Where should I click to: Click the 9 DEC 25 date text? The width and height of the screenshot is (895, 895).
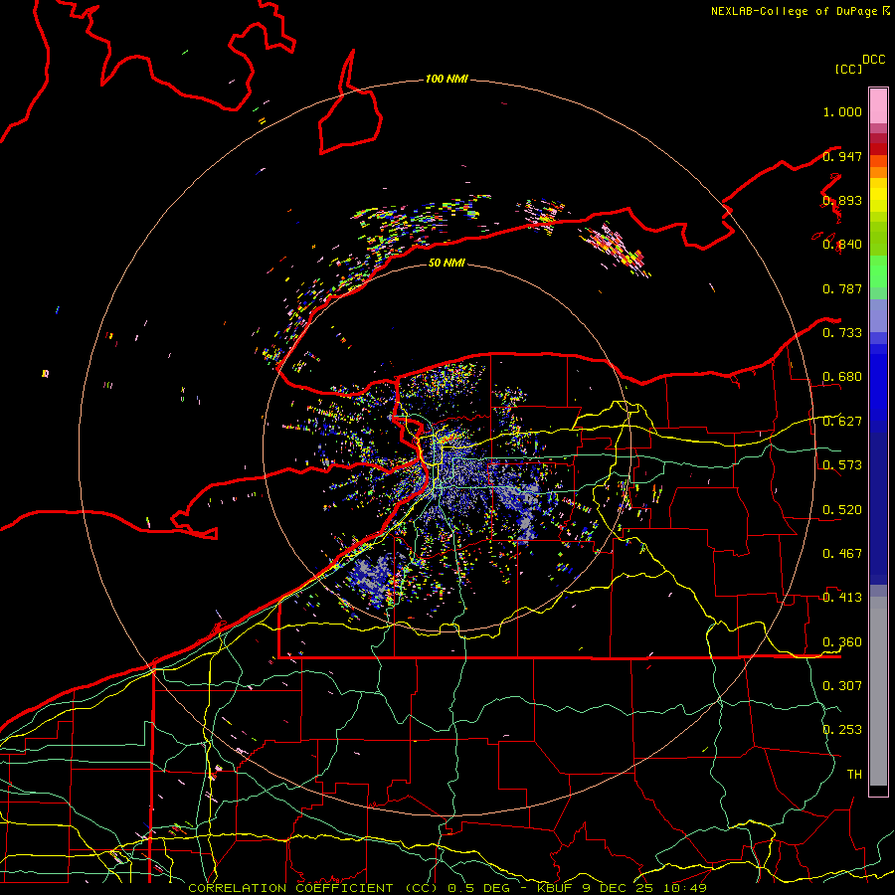point(619,888)
